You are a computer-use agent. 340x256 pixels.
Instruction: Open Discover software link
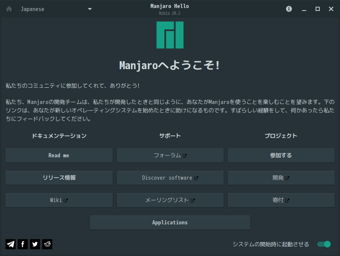(x=170, y=178)
